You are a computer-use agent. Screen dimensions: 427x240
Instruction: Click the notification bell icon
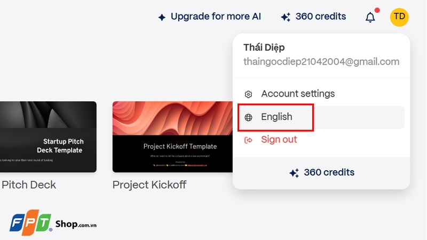coord(370,18)
